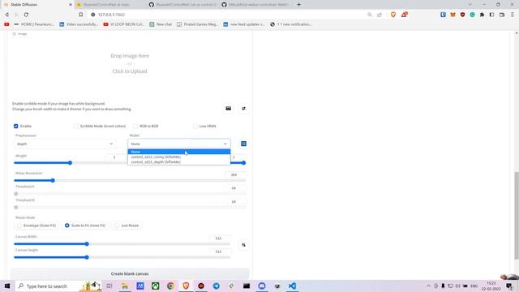Enable Scribble Mode (Invert colors) checkbox
The image size is (519, 292).
75,127
